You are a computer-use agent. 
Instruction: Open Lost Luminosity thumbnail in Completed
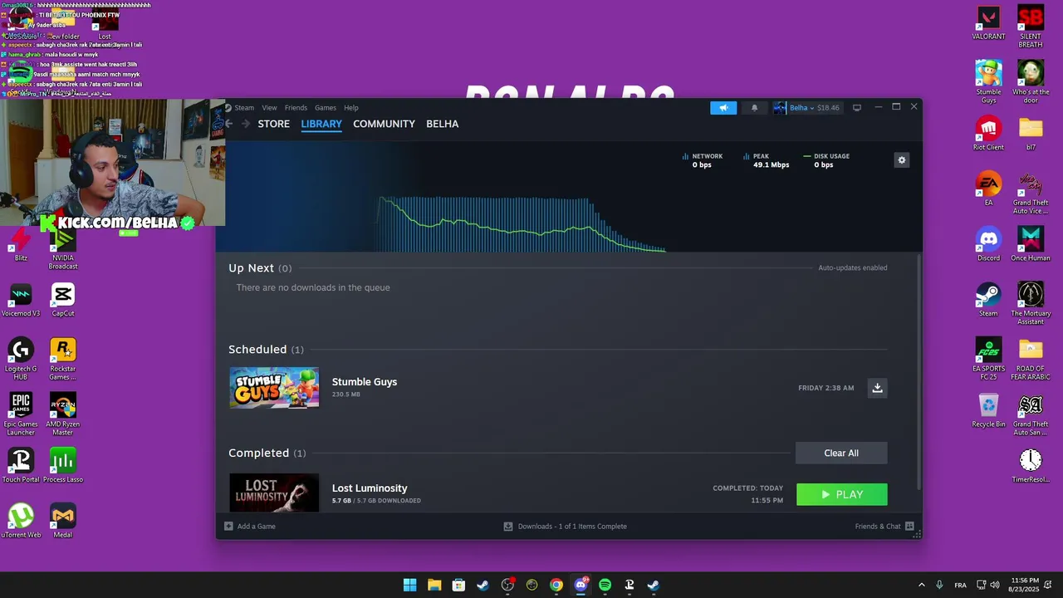pos(274,493)
